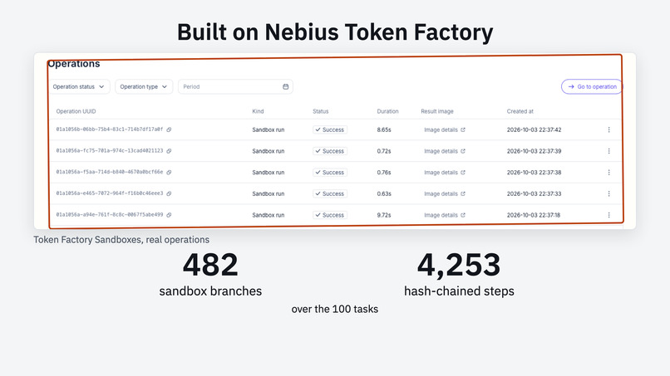Open row menu for 22:37:18 operation
The image size is (670, 376).
point(608,215)
